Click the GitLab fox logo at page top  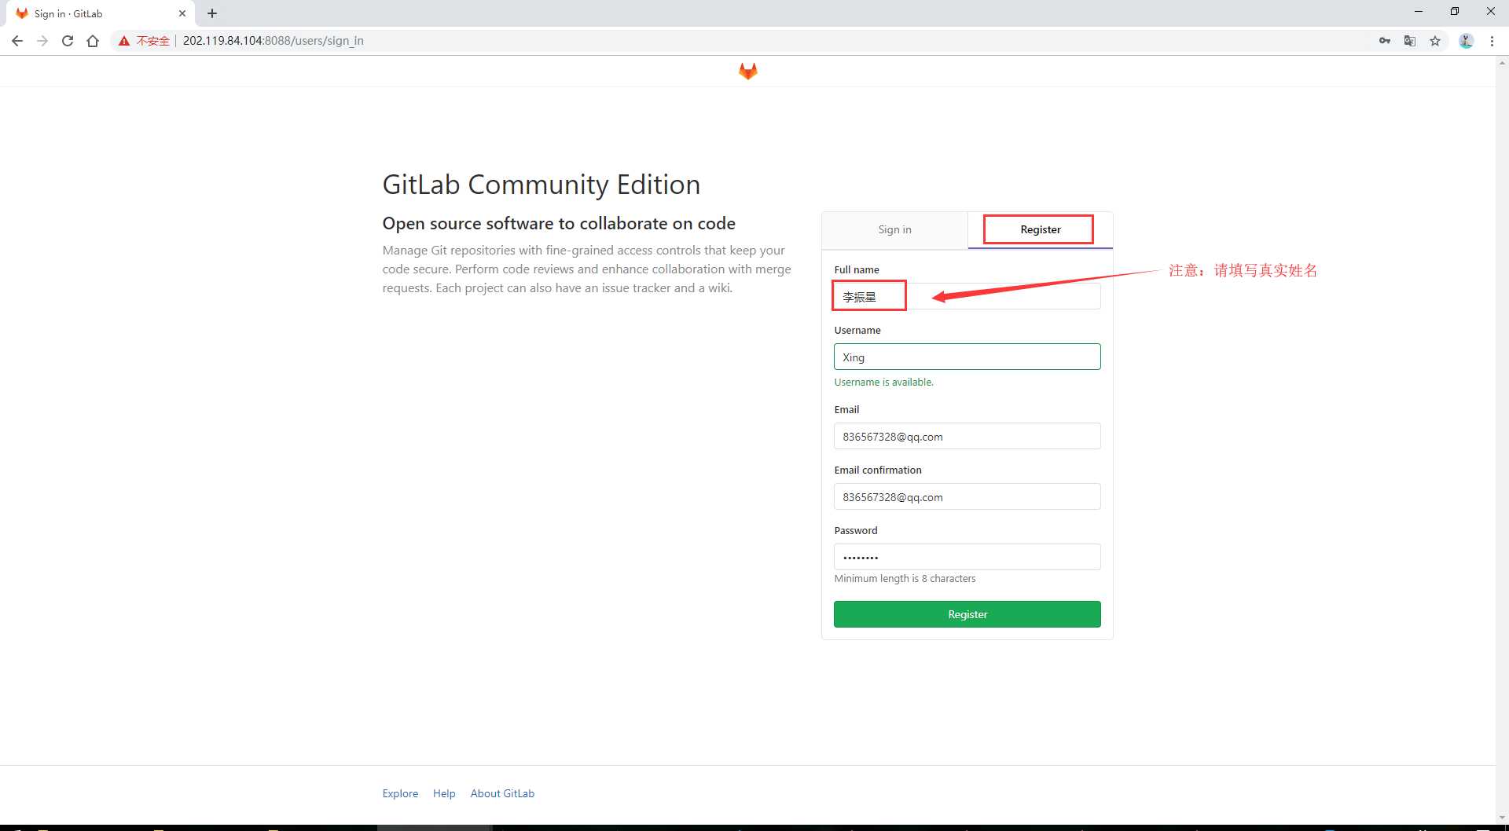click(747, 71)
